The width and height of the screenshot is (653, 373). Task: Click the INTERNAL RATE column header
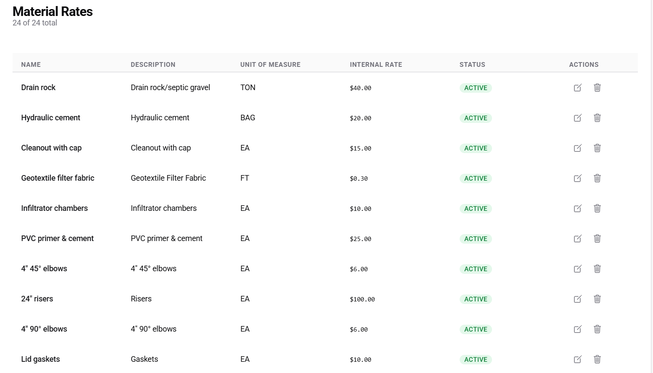point(376,65)
